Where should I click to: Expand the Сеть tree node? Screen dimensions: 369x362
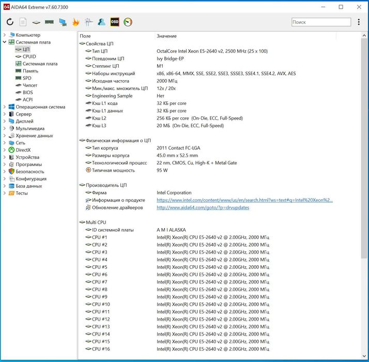[5, 143]
